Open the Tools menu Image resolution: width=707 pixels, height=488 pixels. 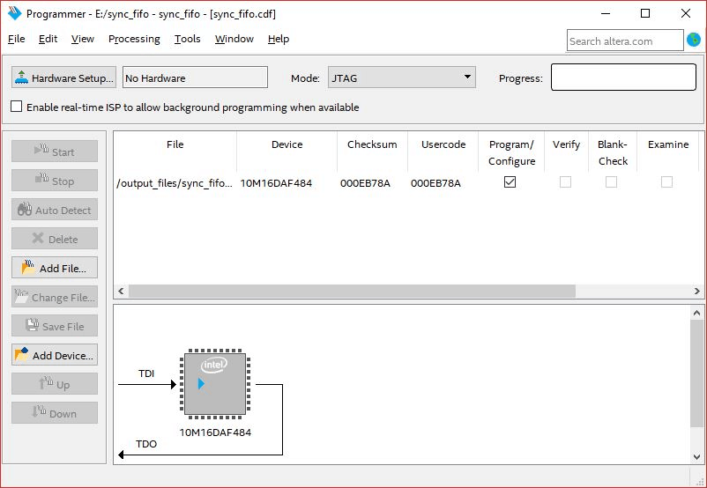(187, 39)
